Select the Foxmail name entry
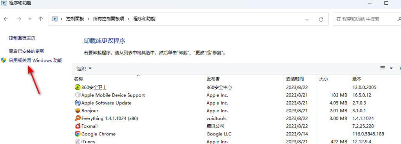 (x=90, y=126)
